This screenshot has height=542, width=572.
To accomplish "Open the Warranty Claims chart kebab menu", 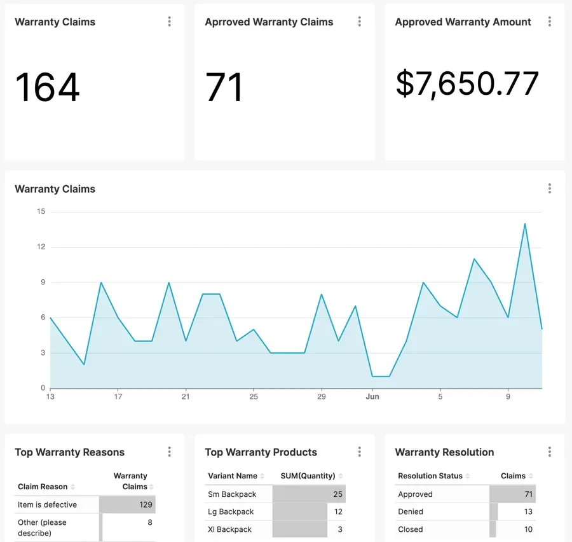I will 550,188.
